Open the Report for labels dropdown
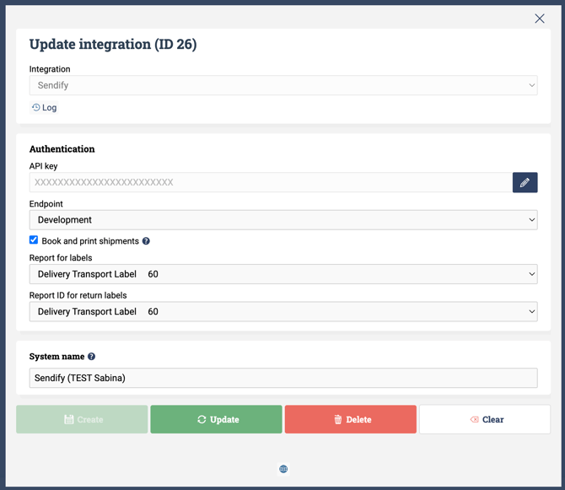Viewport: 565px width, 490px height. (x=283, y=274)
